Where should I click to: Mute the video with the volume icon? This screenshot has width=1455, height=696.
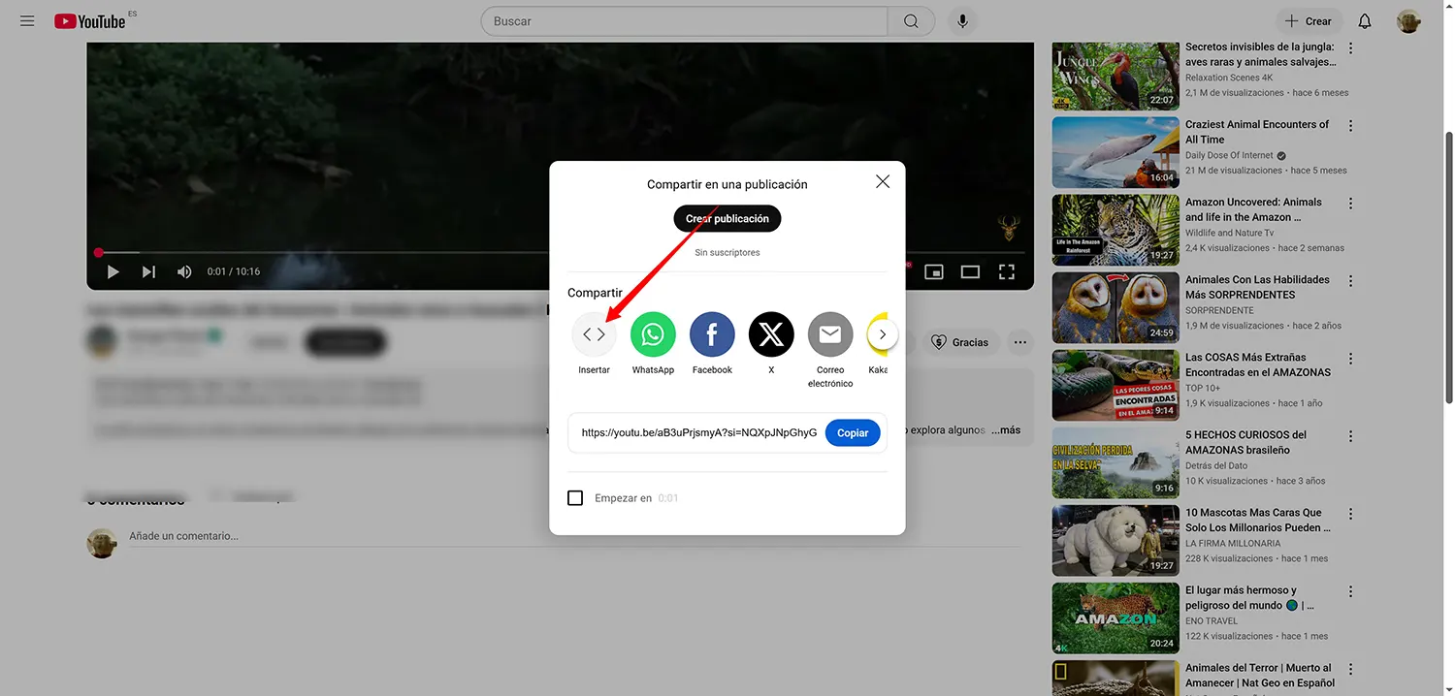pyautogui.click(x=184, y=271)
